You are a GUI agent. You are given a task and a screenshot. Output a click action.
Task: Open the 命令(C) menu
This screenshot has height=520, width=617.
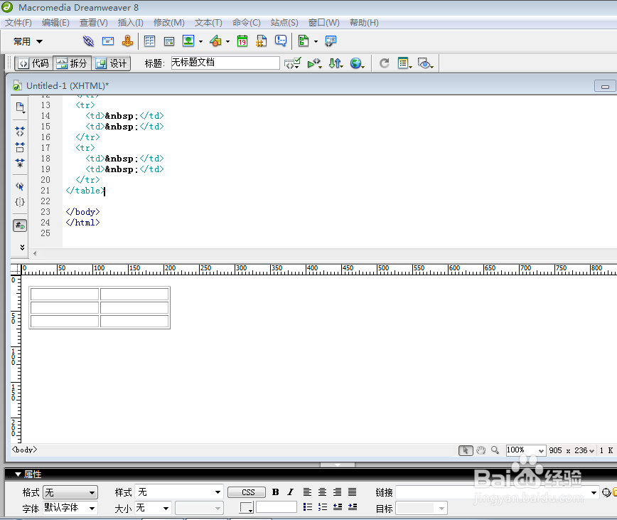click(247, 23)
